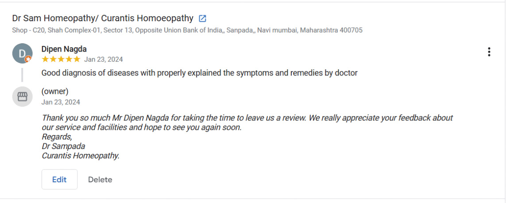Delete the owner reply
Viewport: 510px width, 203px height.
100,180
